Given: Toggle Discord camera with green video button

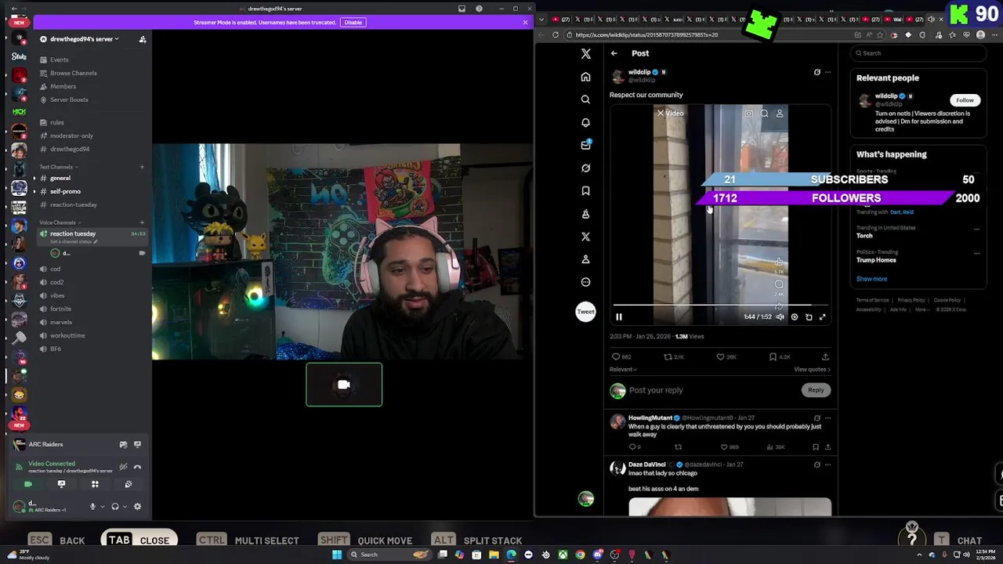Looking at the screenshot, I should (28, 484).
